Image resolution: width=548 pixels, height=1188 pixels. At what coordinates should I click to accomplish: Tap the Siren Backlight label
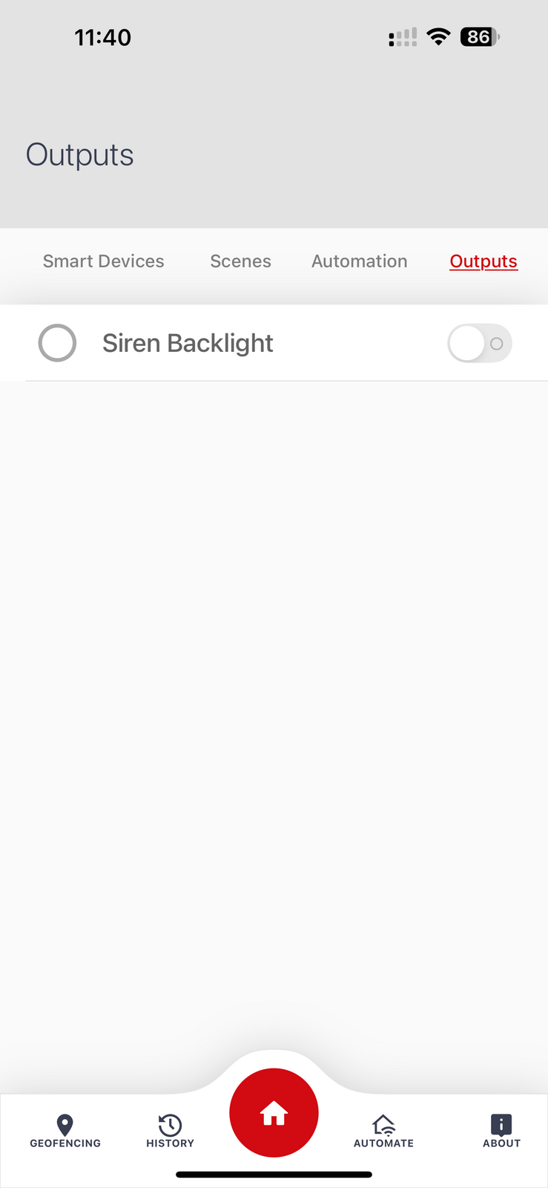[x=188, y=343]
